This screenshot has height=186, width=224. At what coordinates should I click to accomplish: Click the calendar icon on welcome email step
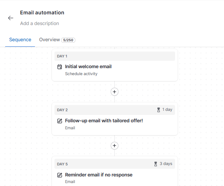click(60, 67)
